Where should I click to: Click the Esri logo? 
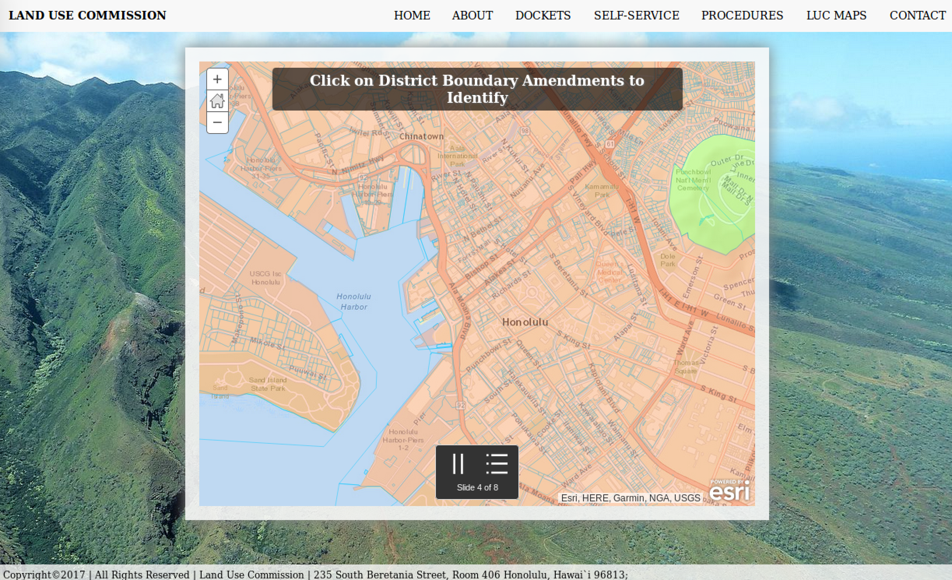[729, 491]
